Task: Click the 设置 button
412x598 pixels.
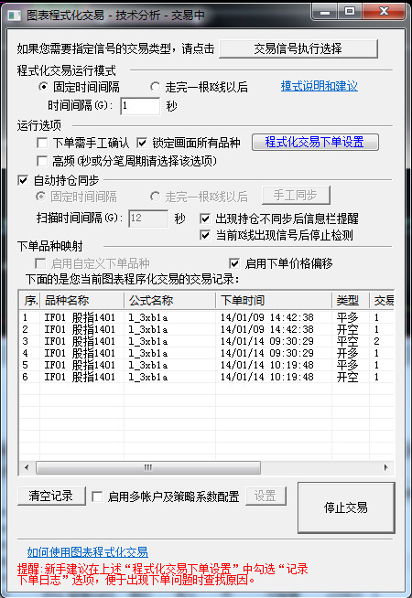Action: [x=266, y=497]
